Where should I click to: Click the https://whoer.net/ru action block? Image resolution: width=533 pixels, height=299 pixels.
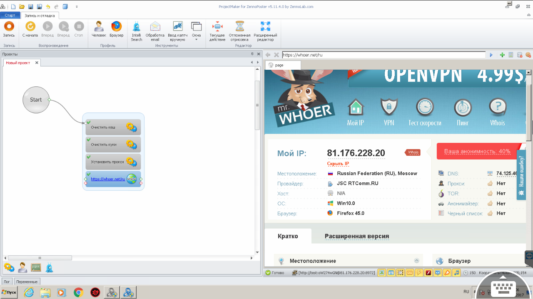click(x=113, y=179)
